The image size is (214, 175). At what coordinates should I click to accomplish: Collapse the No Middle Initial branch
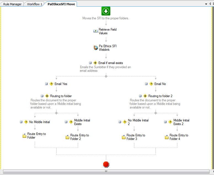21,122
